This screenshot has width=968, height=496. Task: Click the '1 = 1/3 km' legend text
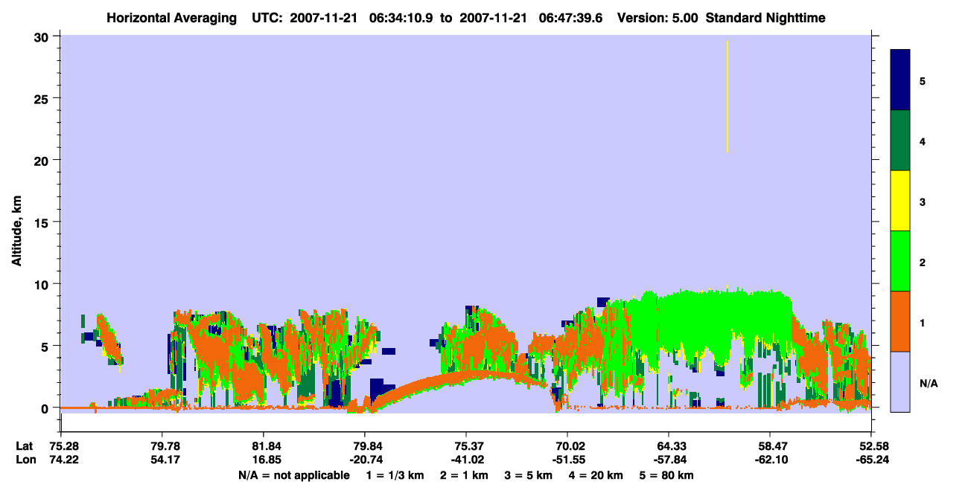[395, 475]
